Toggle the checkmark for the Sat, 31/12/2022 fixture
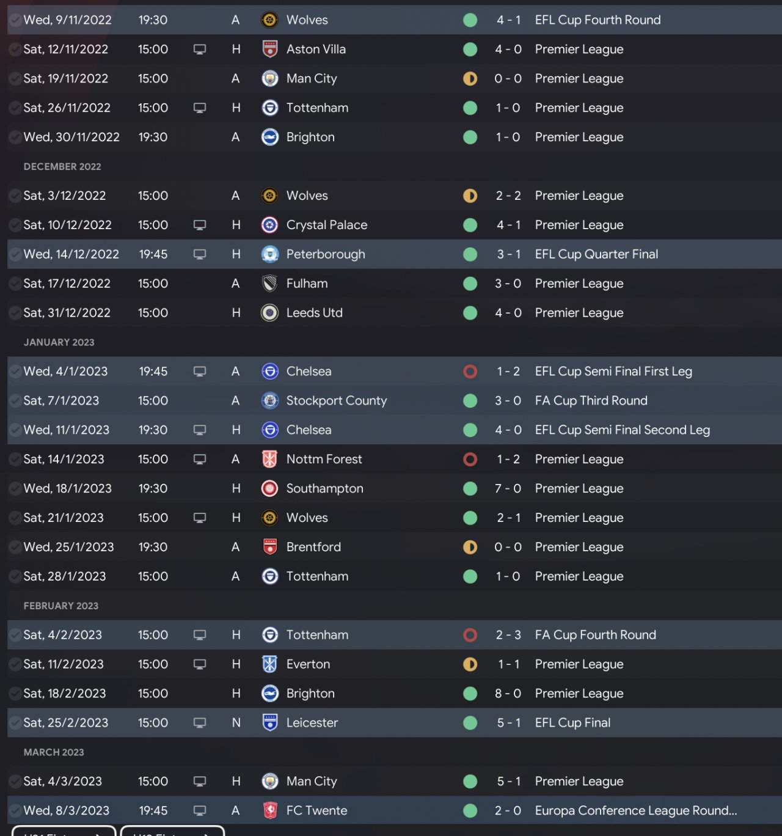The width and height of the screenshot is (782, 836). click(x=15, y=313)
